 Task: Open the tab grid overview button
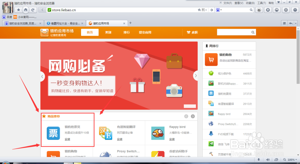[x=284, y=23]
